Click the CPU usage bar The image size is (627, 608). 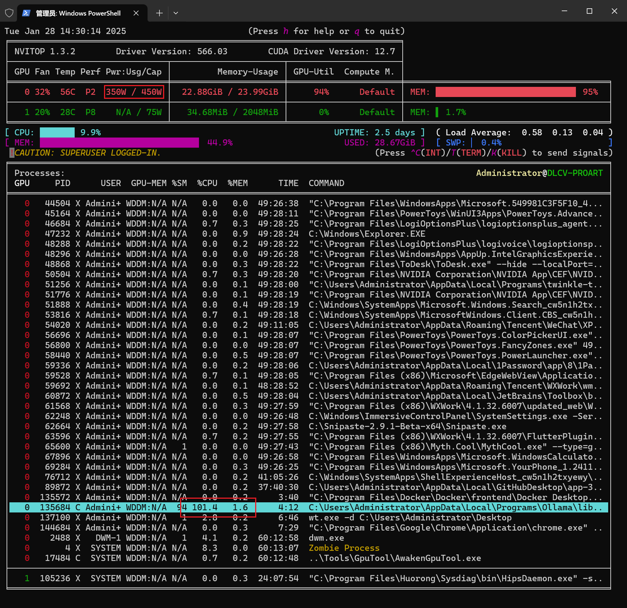57,132
